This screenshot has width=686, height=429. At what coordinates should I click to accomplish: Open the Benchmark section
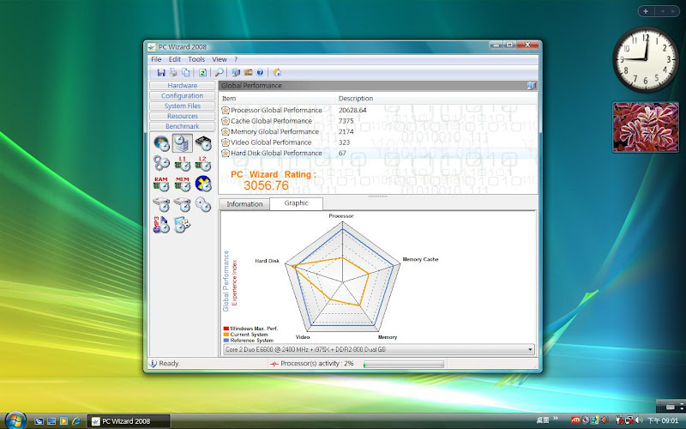tap(183, 126)
